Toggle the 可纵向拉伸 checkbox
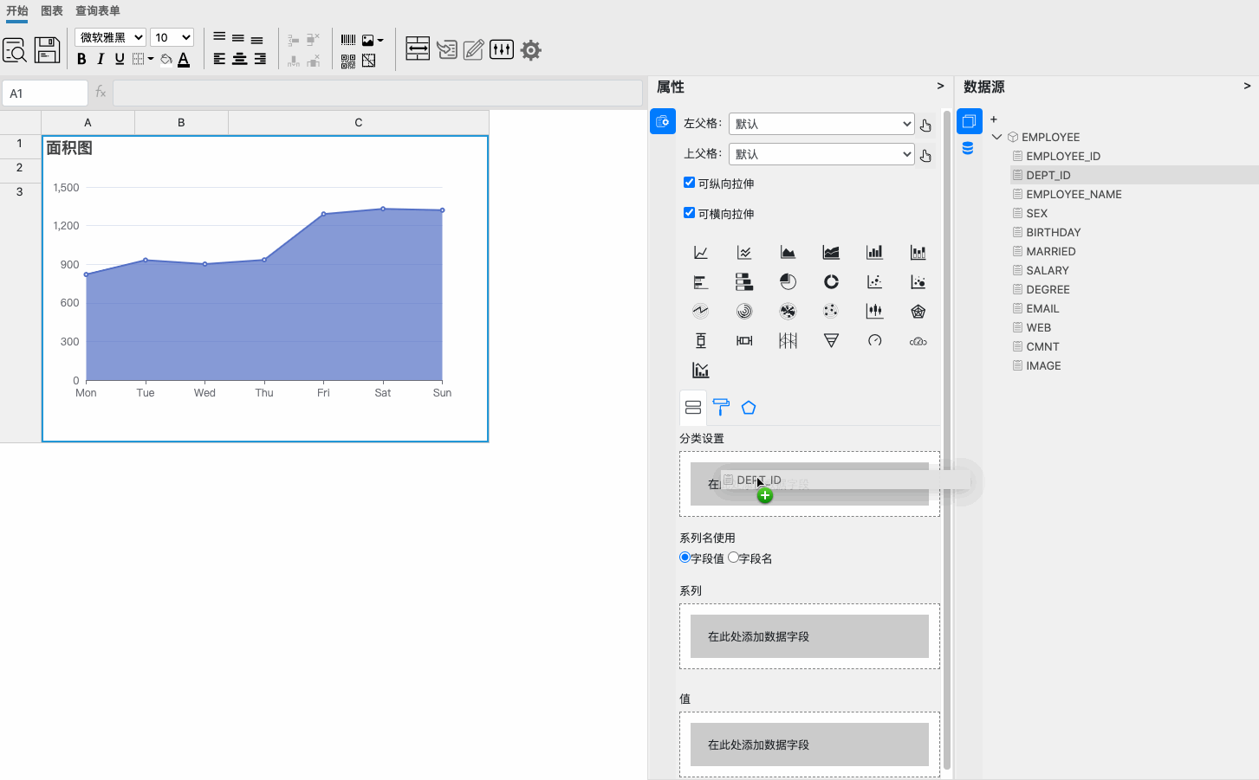 (689, 183)
